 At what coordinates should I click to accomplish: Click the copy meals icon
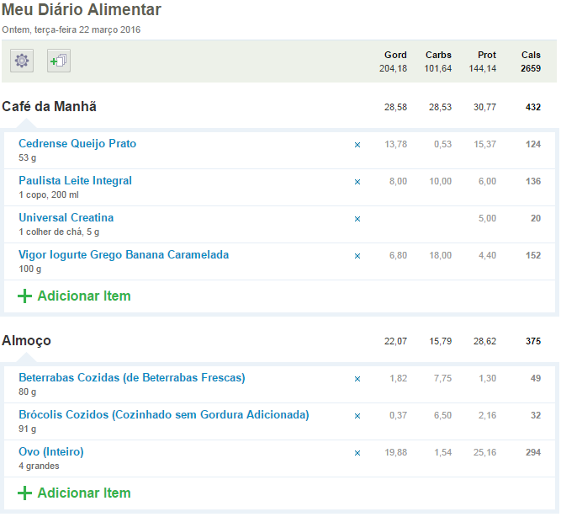click(59, 61)
